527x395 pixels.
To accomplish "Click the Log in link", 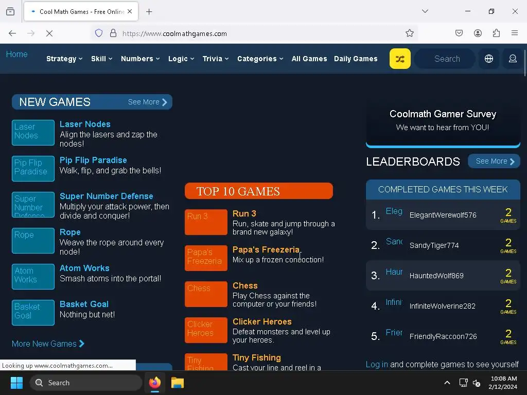I will (x=376, y=365).
